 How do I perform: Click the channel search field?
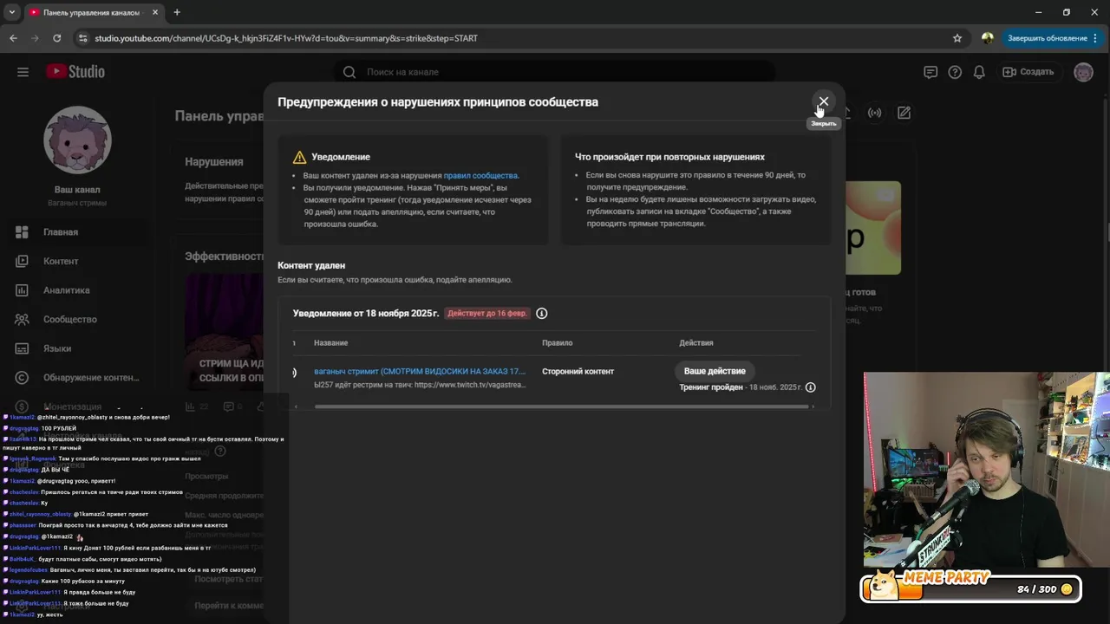[x=555, y=72]
